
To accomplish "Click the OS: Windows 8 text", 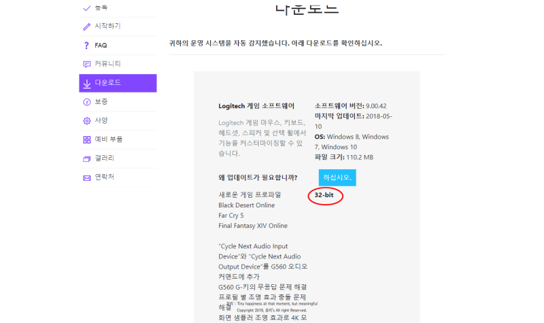I will [352, 141].
